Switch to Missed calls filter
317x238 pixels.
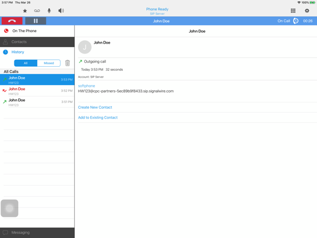point(49,63)
